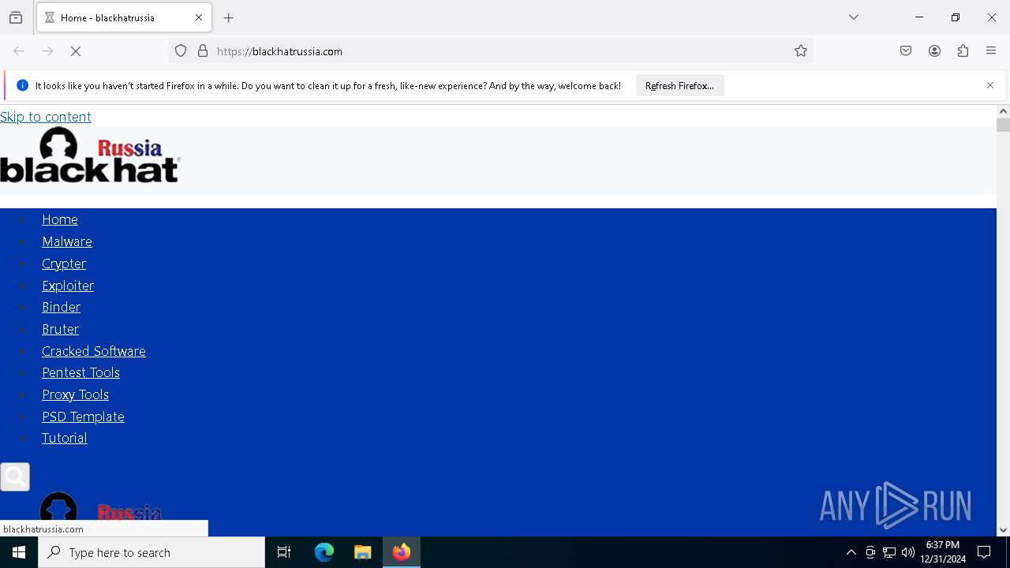The height and width of the screenshot is (568, 1010).
Task: Open the list all tabs dropdown
Action: [854, 17]
